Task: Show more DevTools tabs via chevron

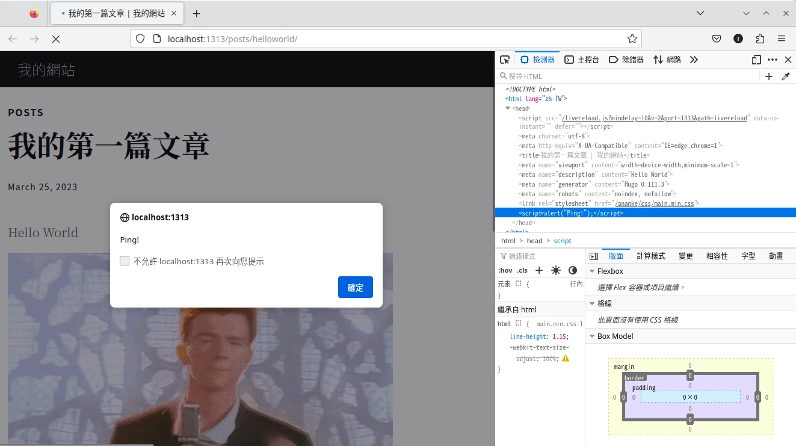Action: click(694, 60)
